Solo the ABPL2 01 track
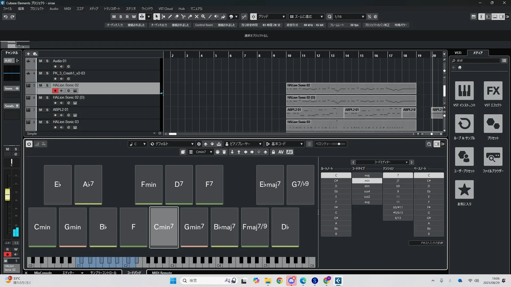The image size is (511, 287). [x=47, y=110]
